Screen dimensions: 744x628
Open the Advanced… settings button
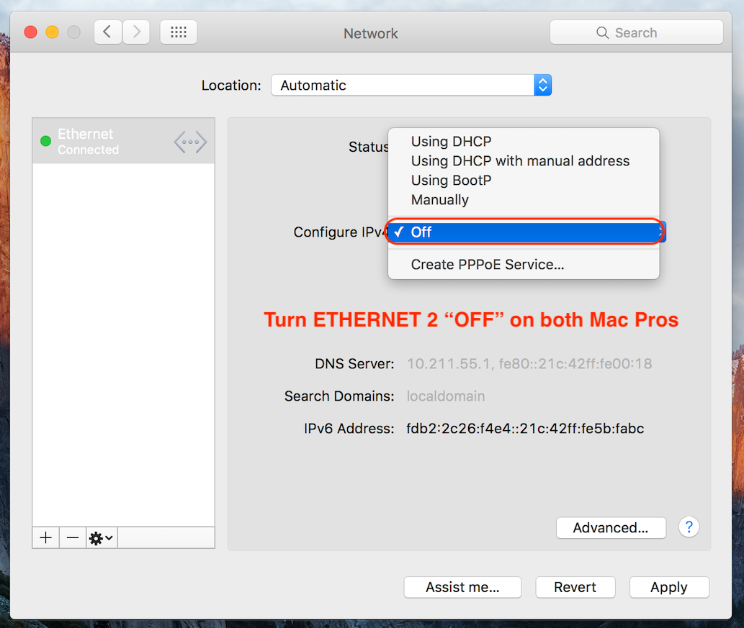pos(611,527)
